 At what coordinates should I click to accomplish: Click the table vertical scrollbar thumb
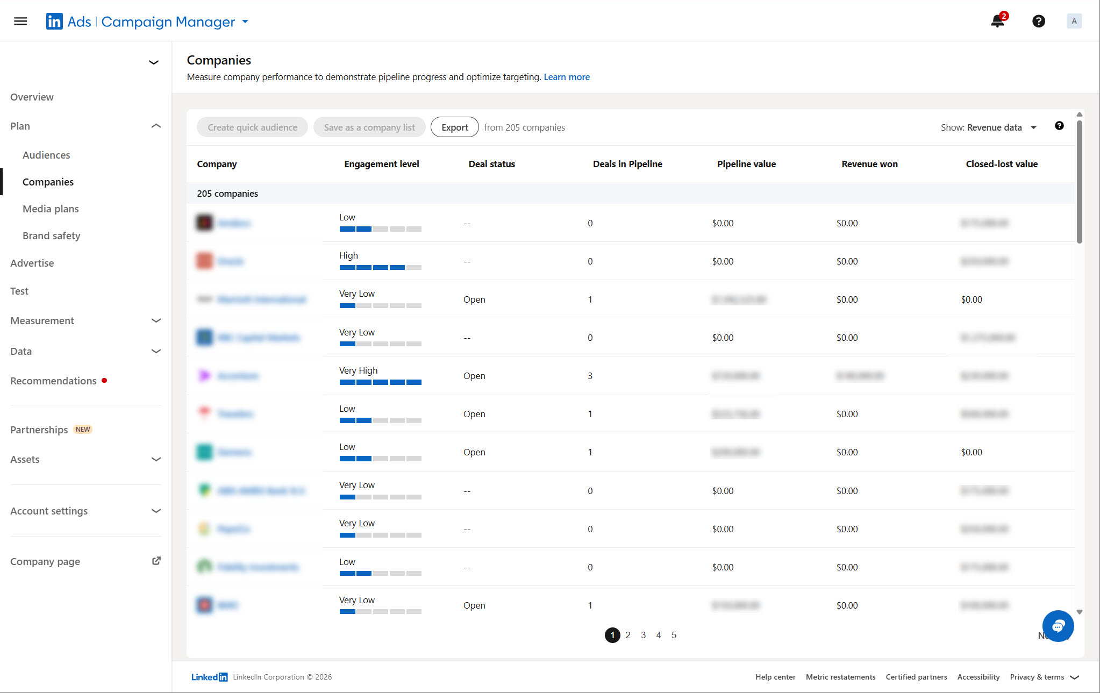point(1079,182)
